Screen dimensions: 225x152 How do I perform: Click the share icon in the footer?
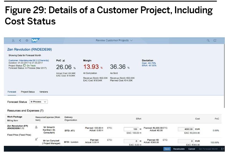point(223,149)
